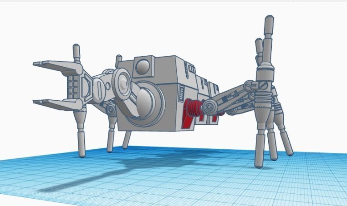The width and height of the screenshot is (347, 206).
Task: Select the keypad grid panel behind the claw
Action: pyautogui.click(x=73, y=87)
